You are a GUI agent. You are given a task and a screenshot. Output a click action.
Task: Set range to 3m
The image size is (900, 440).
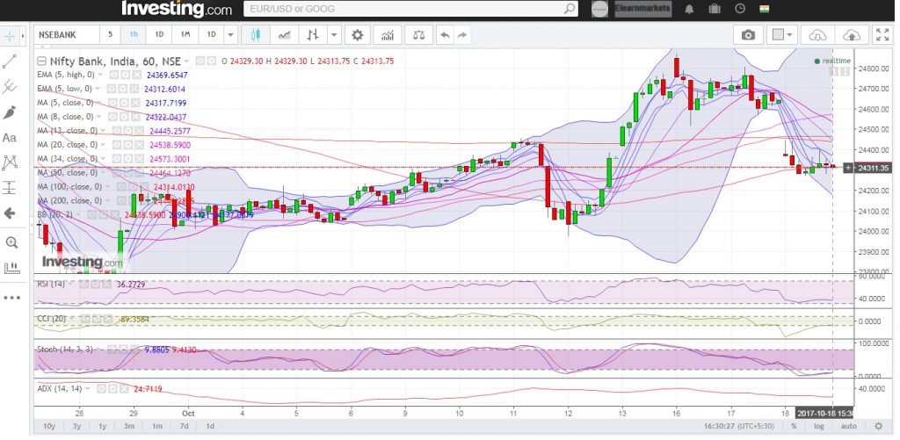click(129, 426)
